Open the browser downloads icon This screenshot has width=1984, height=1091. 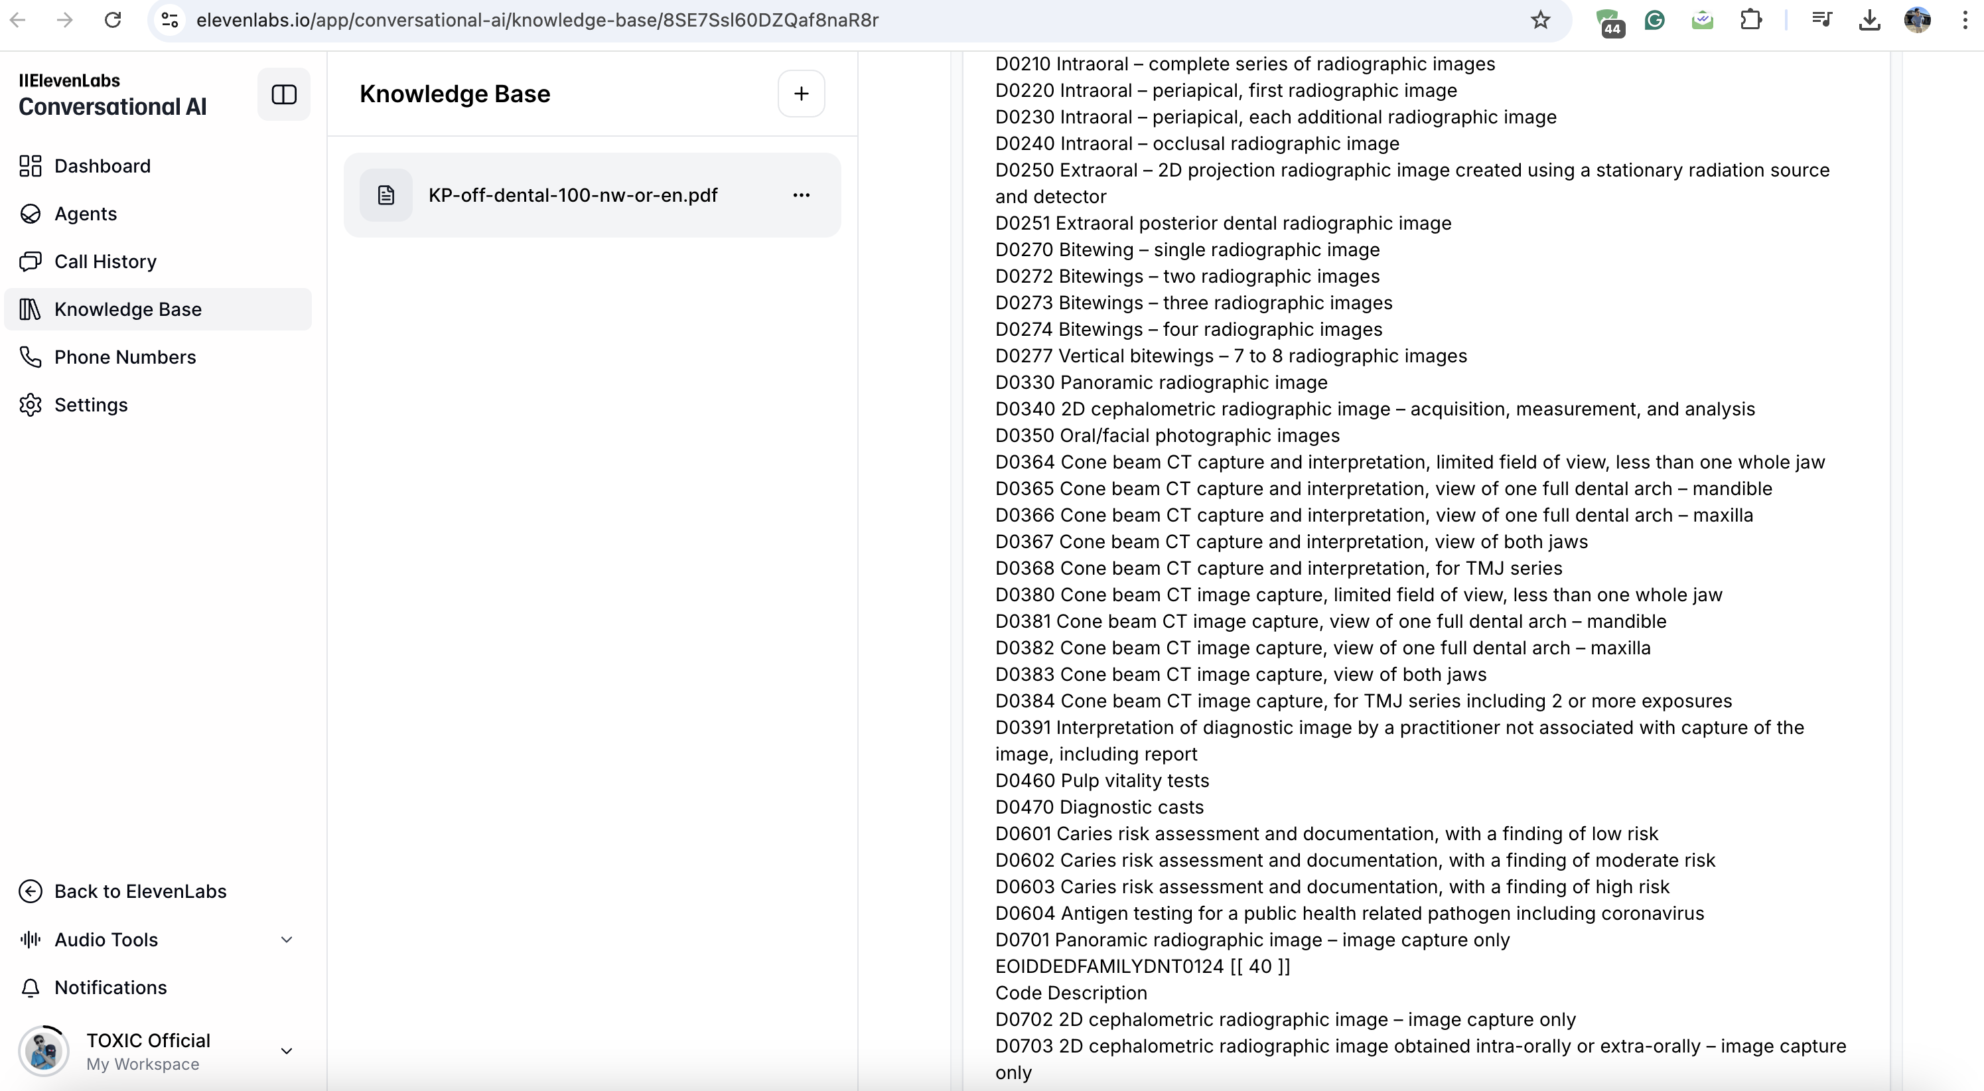tap(1869, 20)
